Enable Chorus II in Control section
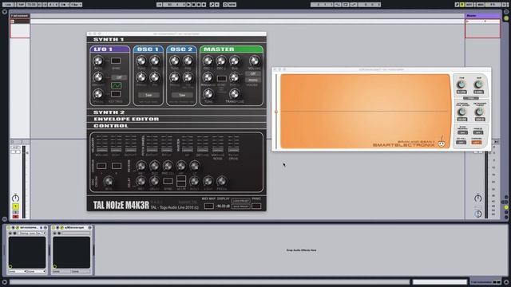Screen dimensions: 511x287 coord(117,166)
